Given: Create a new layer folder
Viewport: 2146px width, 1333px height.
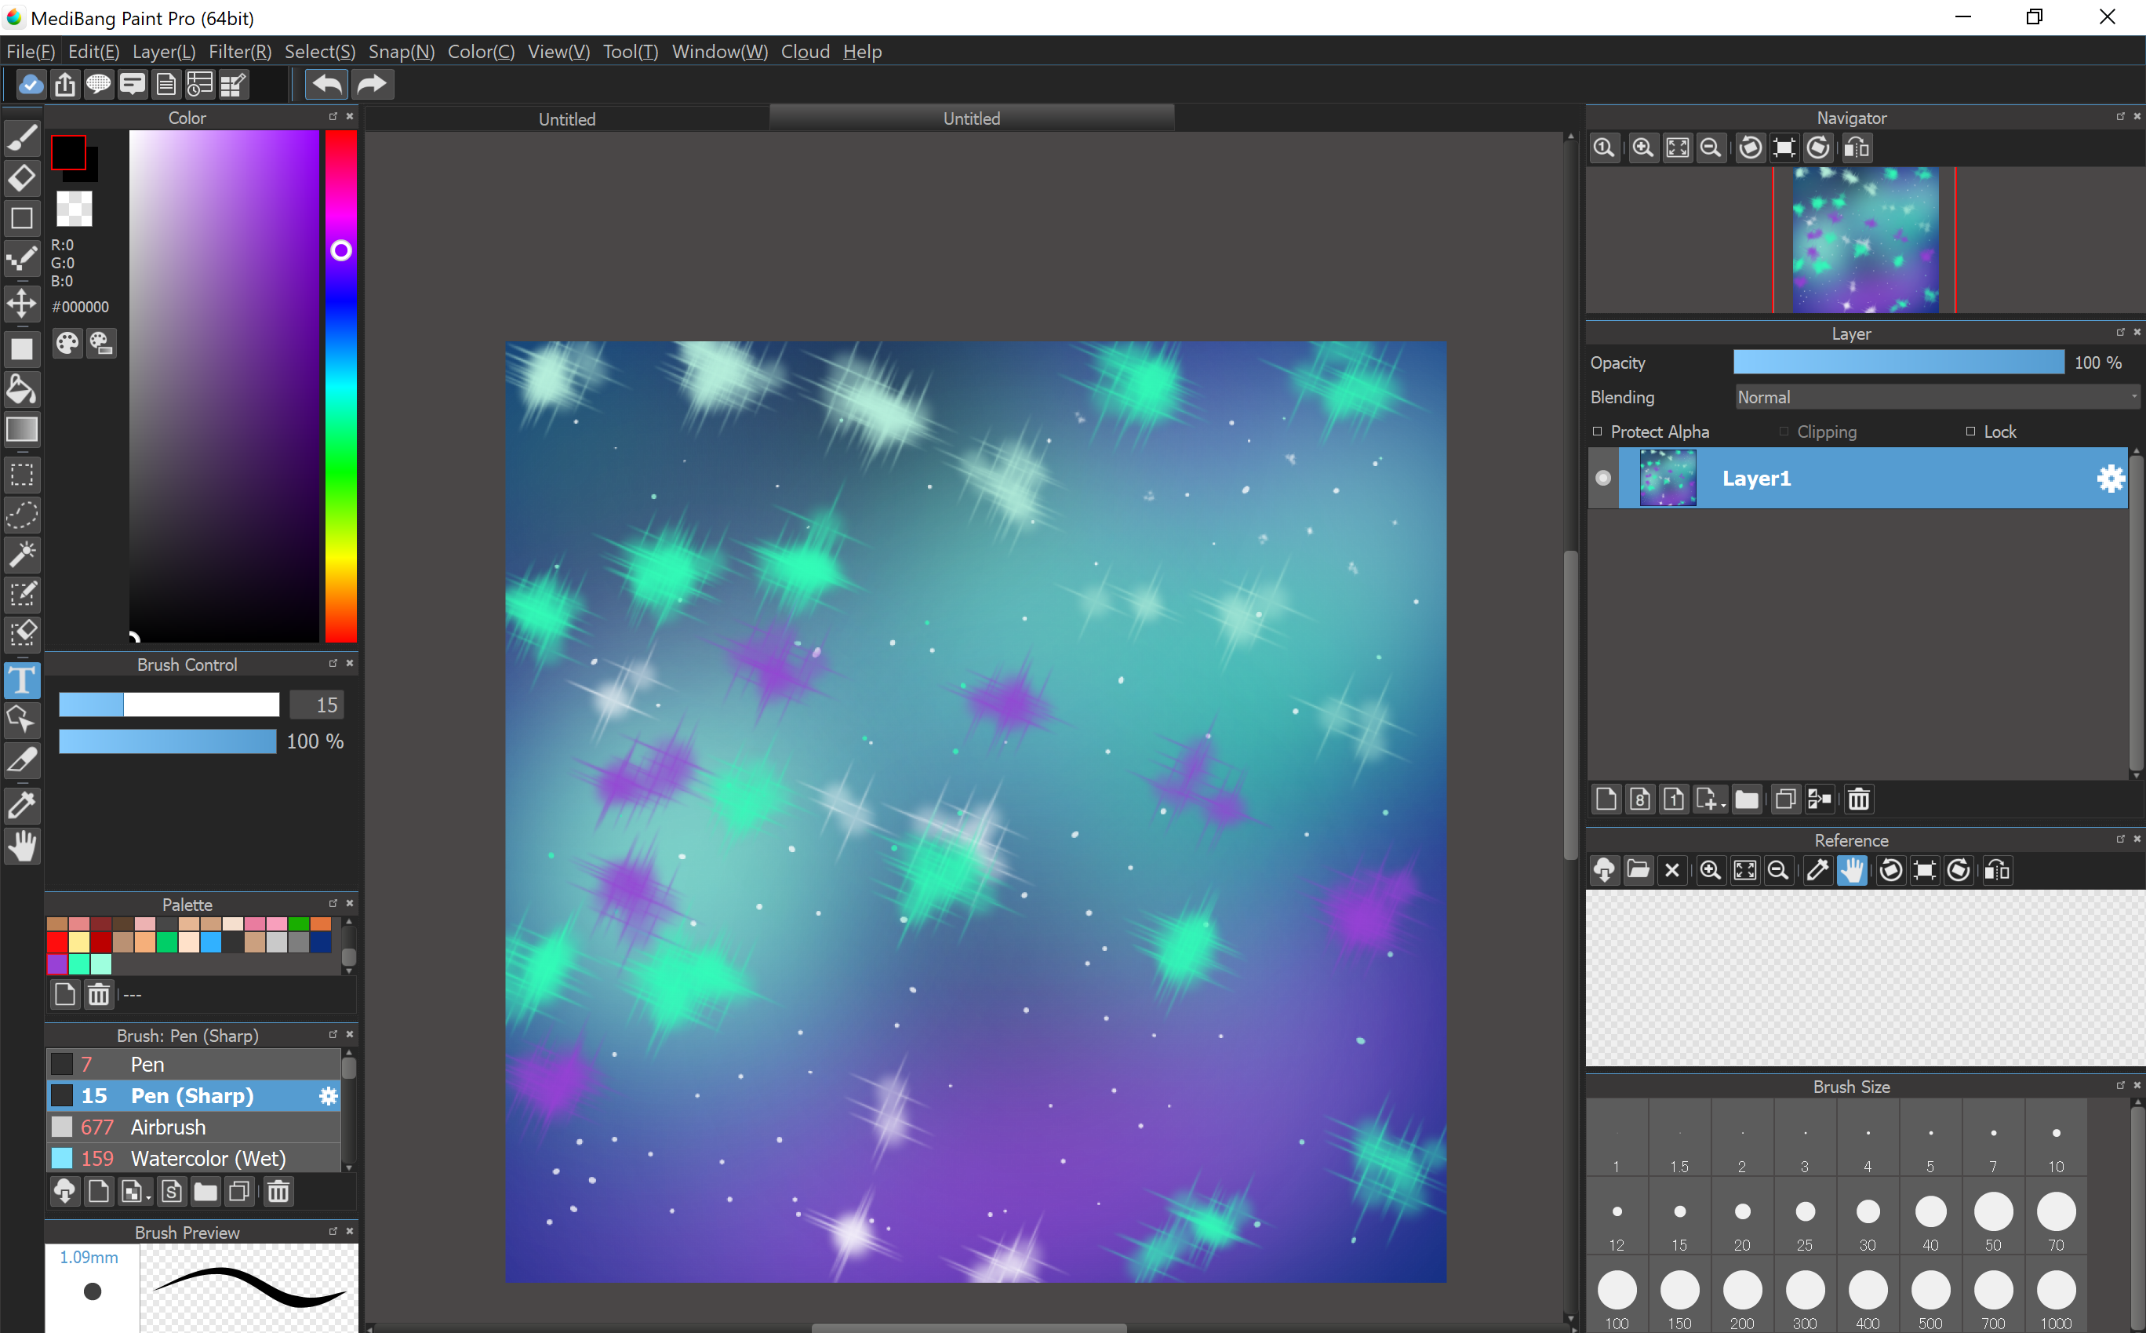Looking at the screenshot, I should point(1748,799).
